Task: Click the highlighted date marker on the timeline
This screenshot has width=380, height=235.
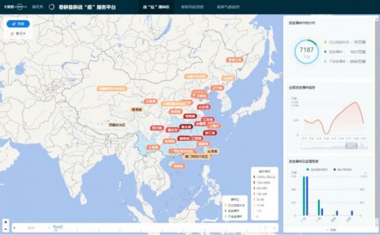Action: click(x=58, y=227)
